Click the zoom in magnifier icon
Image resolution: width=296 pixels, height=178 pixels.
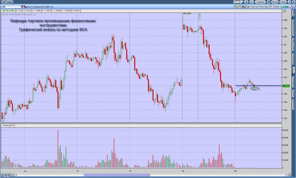tap(6, 175)
